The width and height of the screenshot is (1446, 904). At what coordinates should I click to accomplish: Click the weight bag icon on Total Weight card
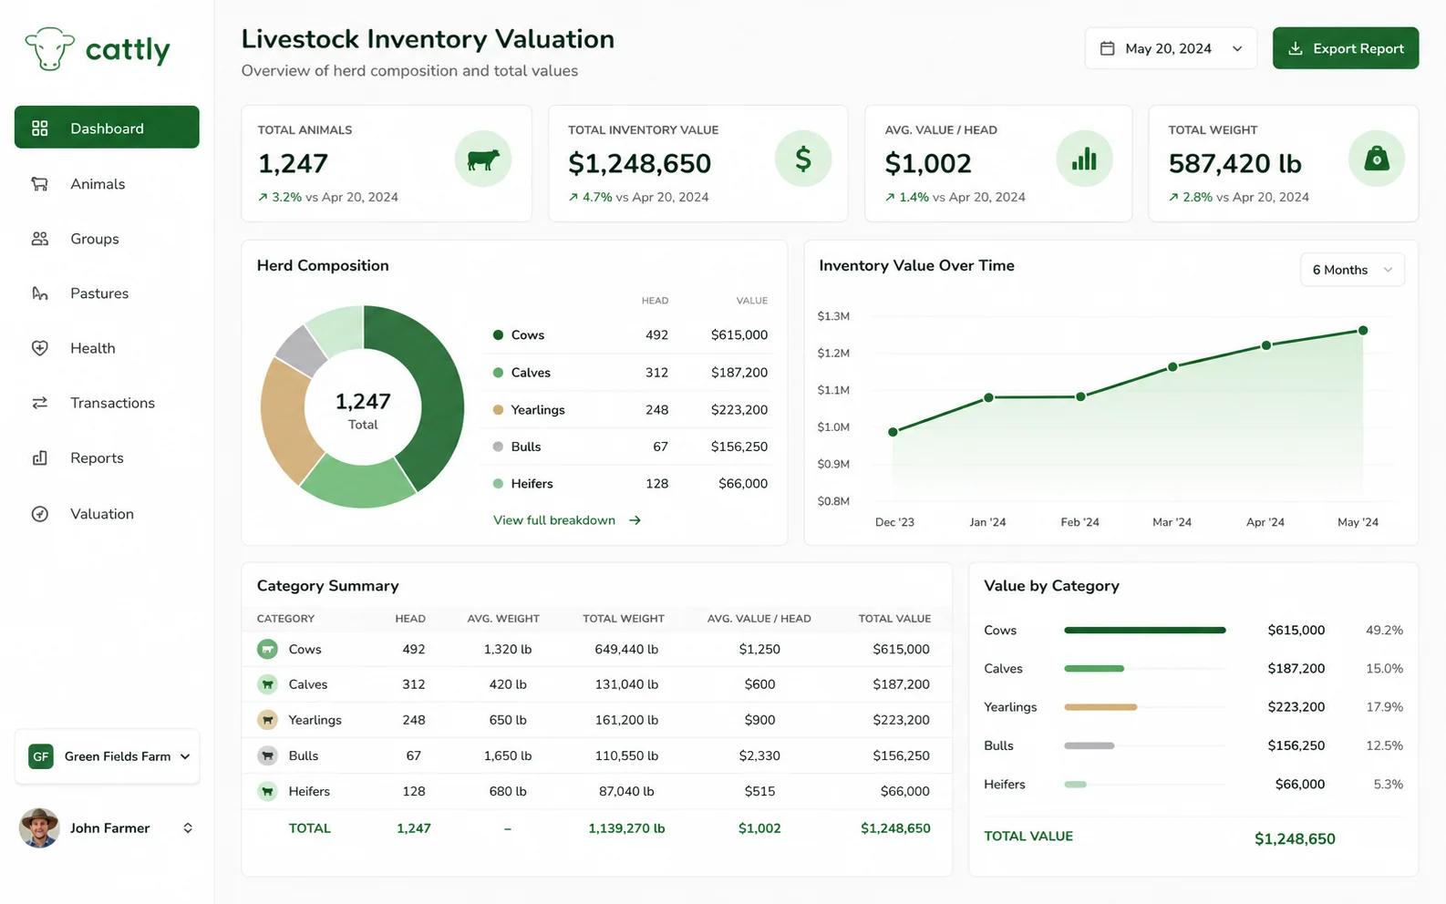1377,159
